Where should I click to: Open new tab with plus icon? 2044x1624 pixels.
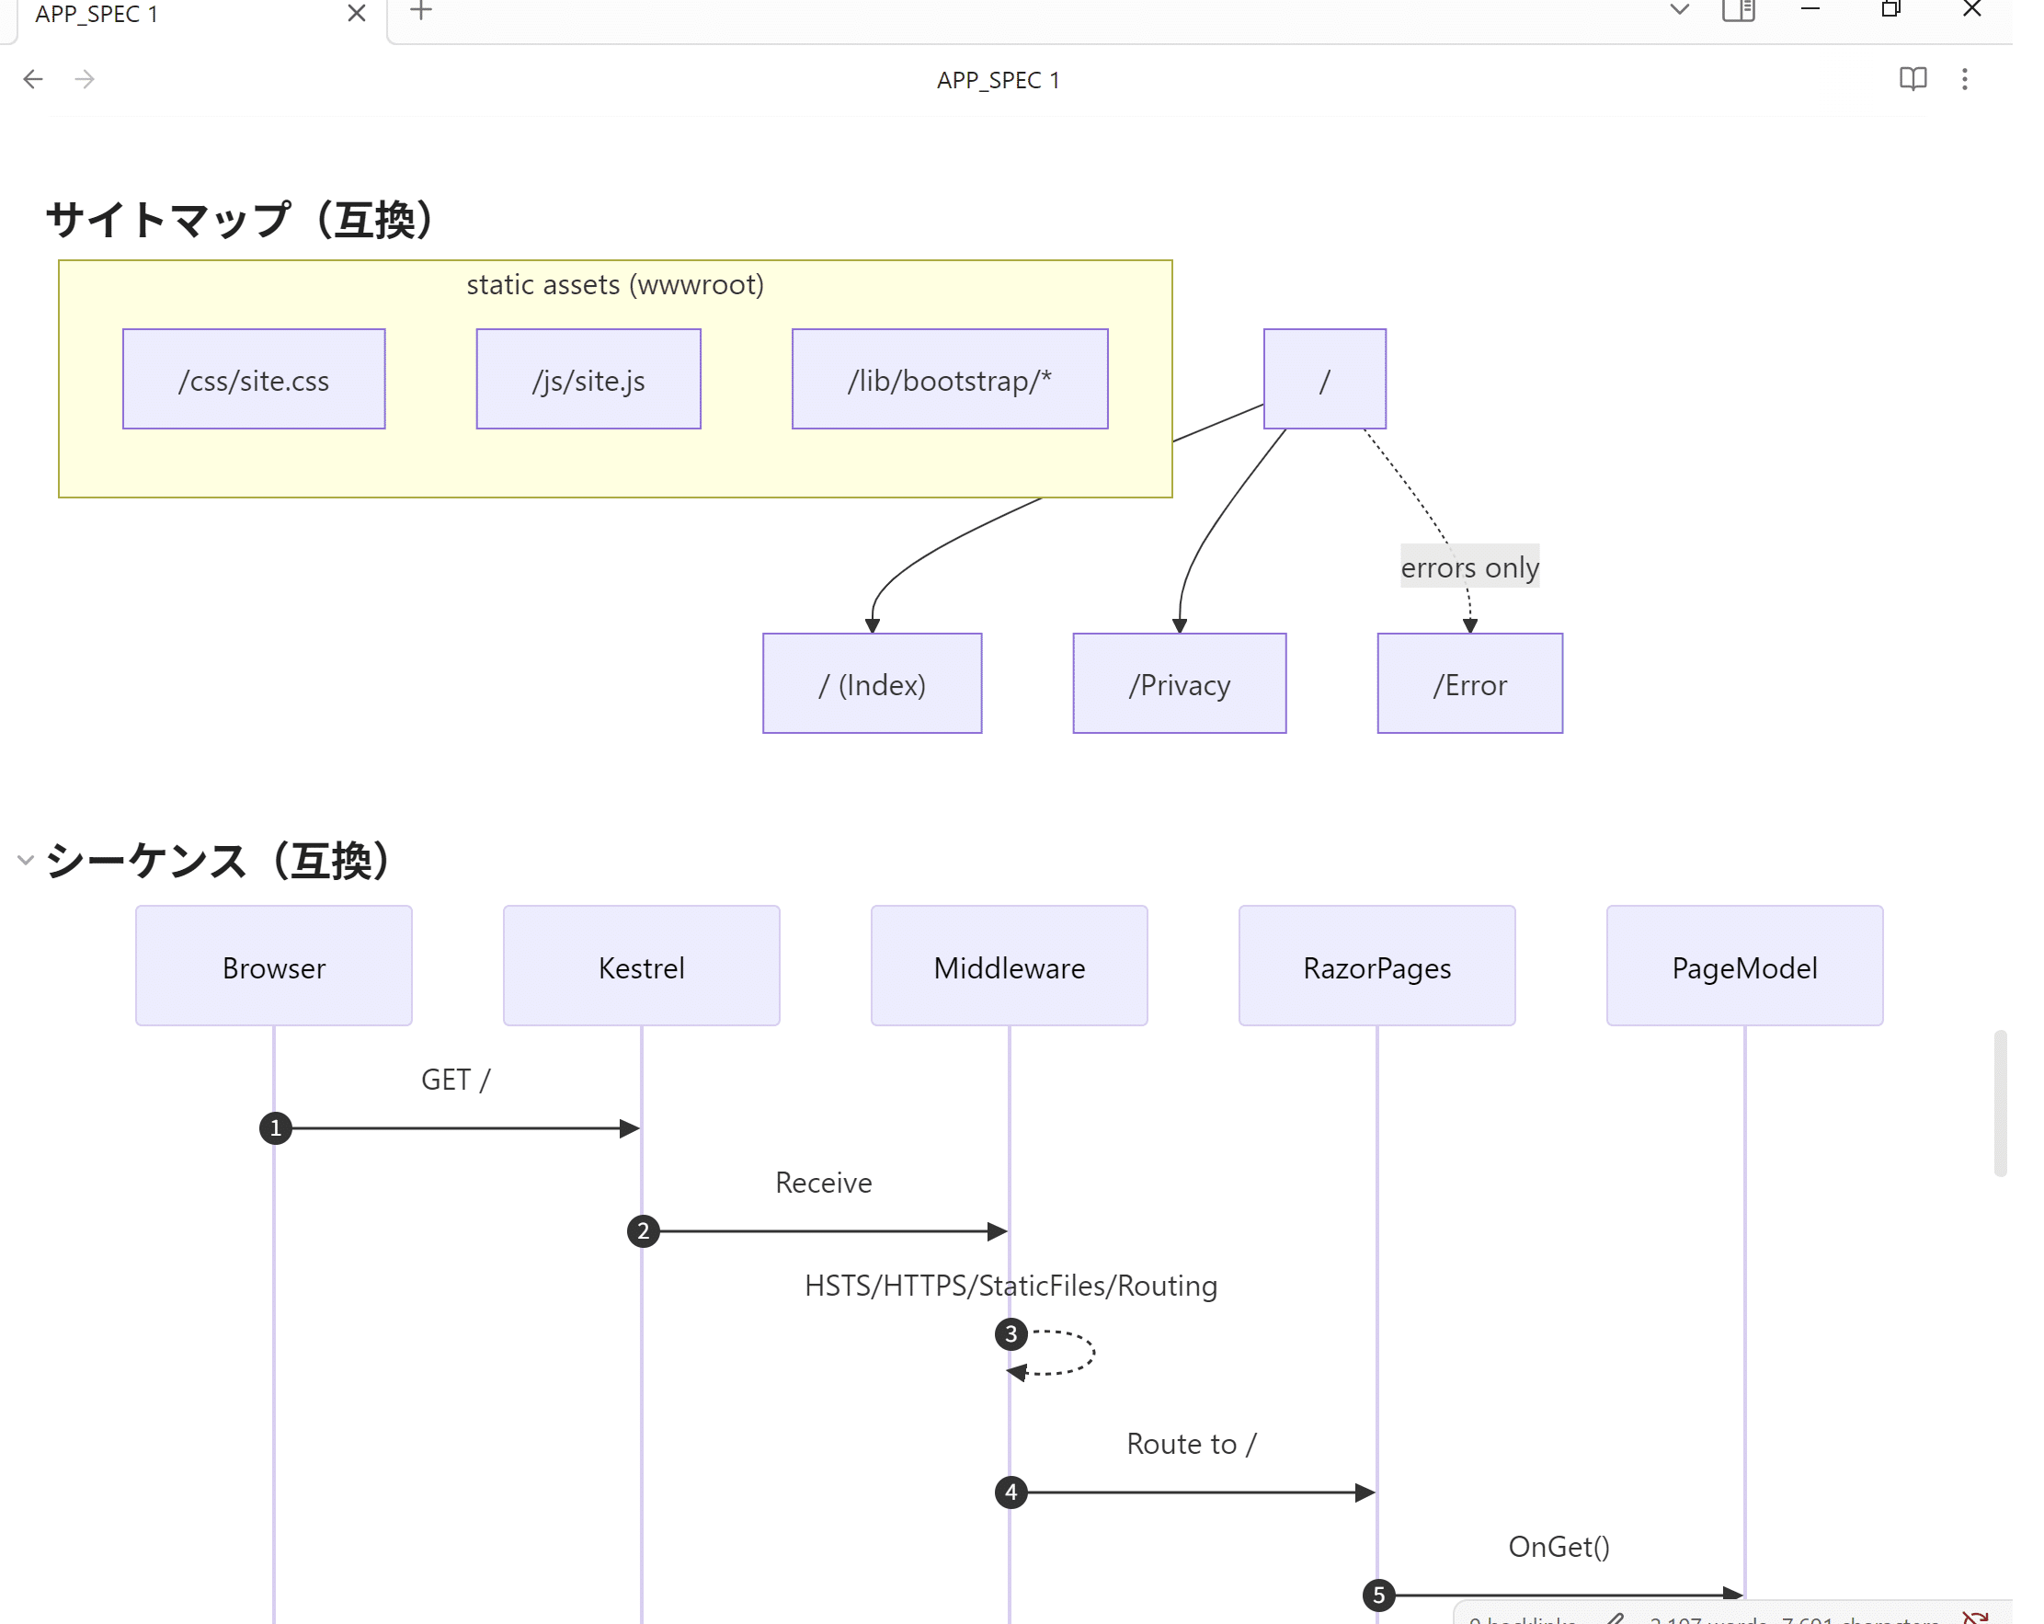tap(421, 11)
